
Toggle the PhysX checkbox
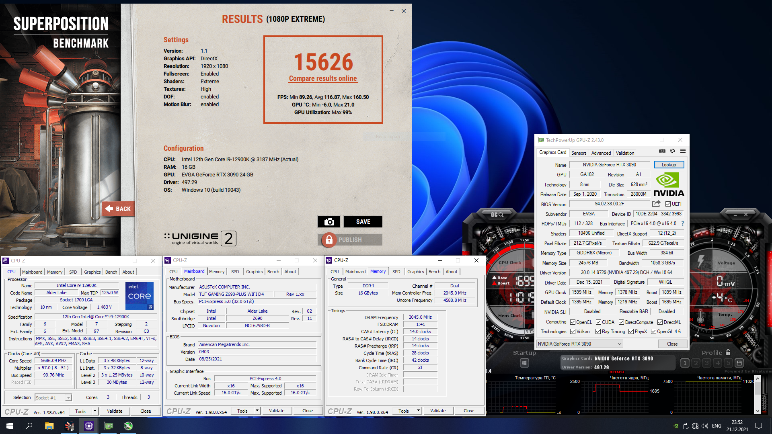click(631, 332)
